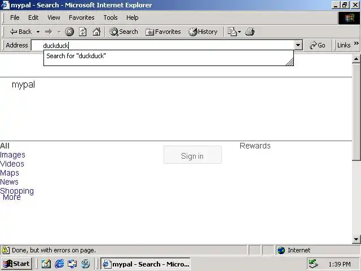Click the Windows logo throbber icon
This screenshot has height=271, width=361.
click(x=349, y=18)
